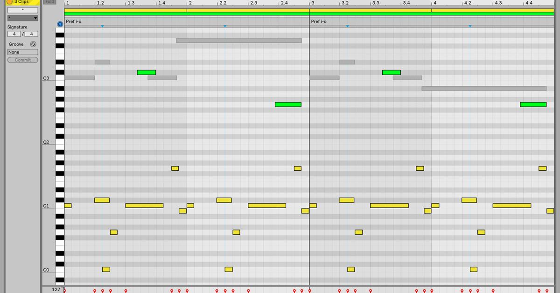The image size is (560, 293).
Task: Click the Signature label
Action: pos(17,27)
